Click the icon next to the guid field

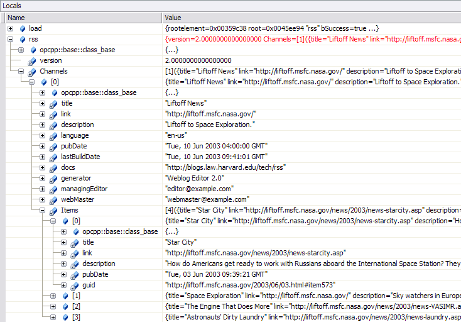click(75, 285)
